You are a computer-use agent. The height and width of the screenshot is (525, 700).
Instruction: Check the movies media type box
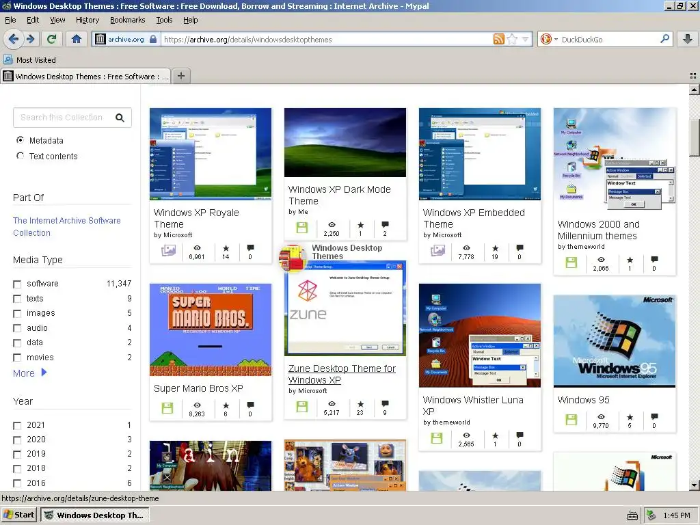[x=17, y=358]
